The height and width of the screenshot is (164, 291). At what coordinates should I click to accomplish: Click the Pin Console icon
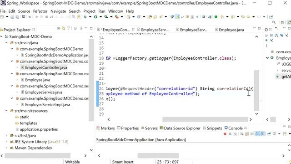coord(269,134)
